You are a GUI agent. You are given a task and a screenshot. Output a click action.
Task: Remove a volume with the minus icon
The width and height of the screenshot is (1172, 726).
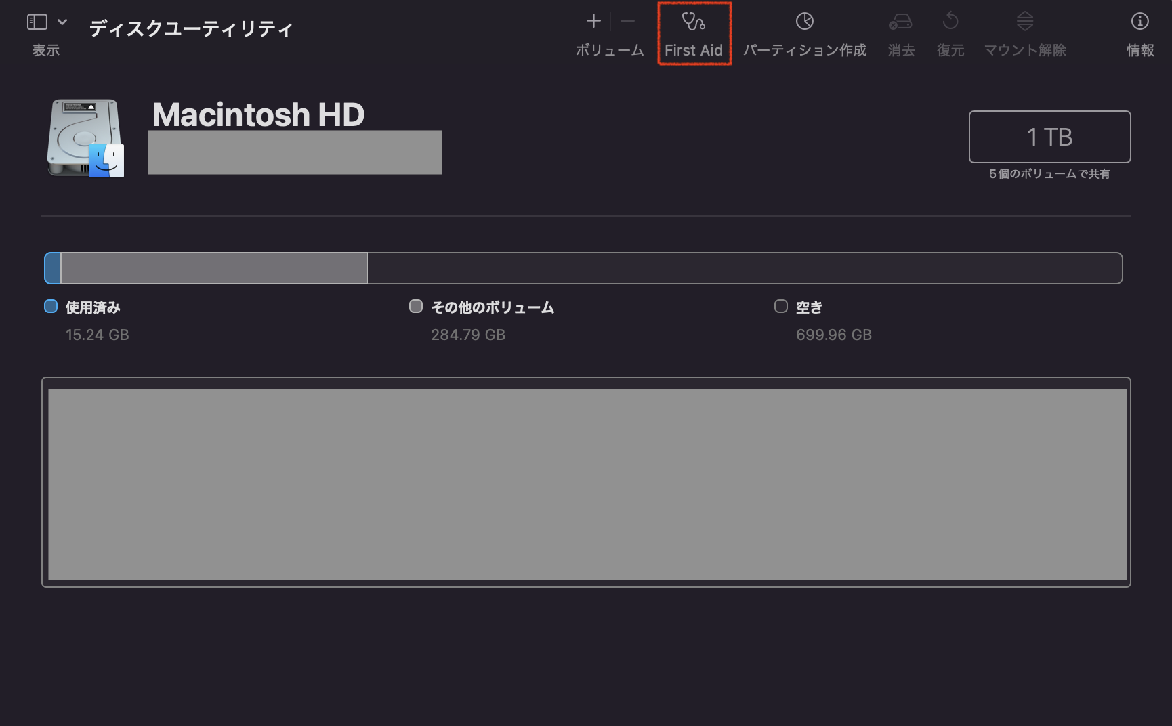click(x=628, y=21)
